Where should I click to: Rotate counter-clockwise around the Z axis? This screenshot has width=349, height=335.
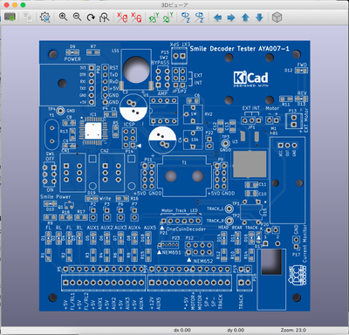pyautogui.click(x=199, y=17)
